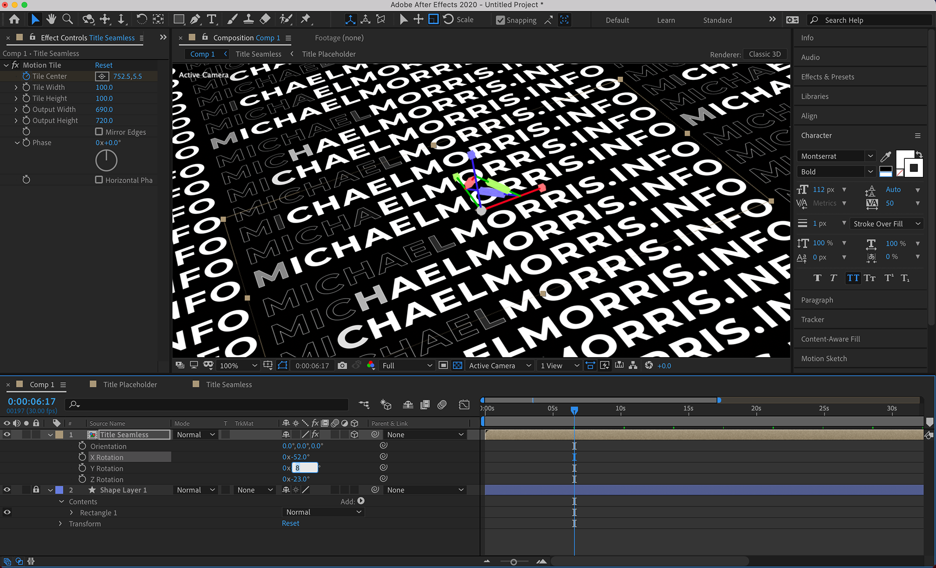
Task: Expand the Rectangle 1 group
Action: coord(72,512)
